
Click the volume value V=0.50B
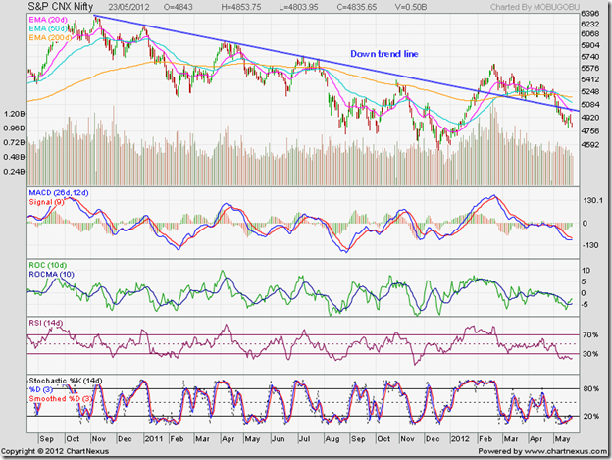(410, 7)
